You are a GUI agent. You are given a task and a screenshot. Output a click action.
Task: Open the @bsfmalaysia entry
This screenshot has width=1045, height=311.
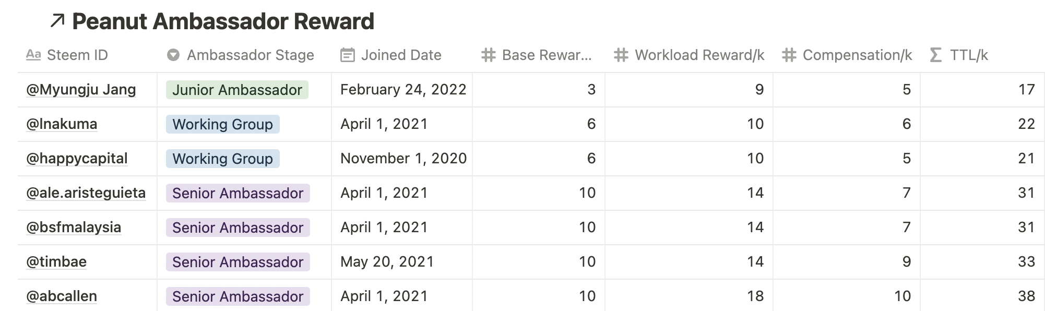click(x=74, y=228)
